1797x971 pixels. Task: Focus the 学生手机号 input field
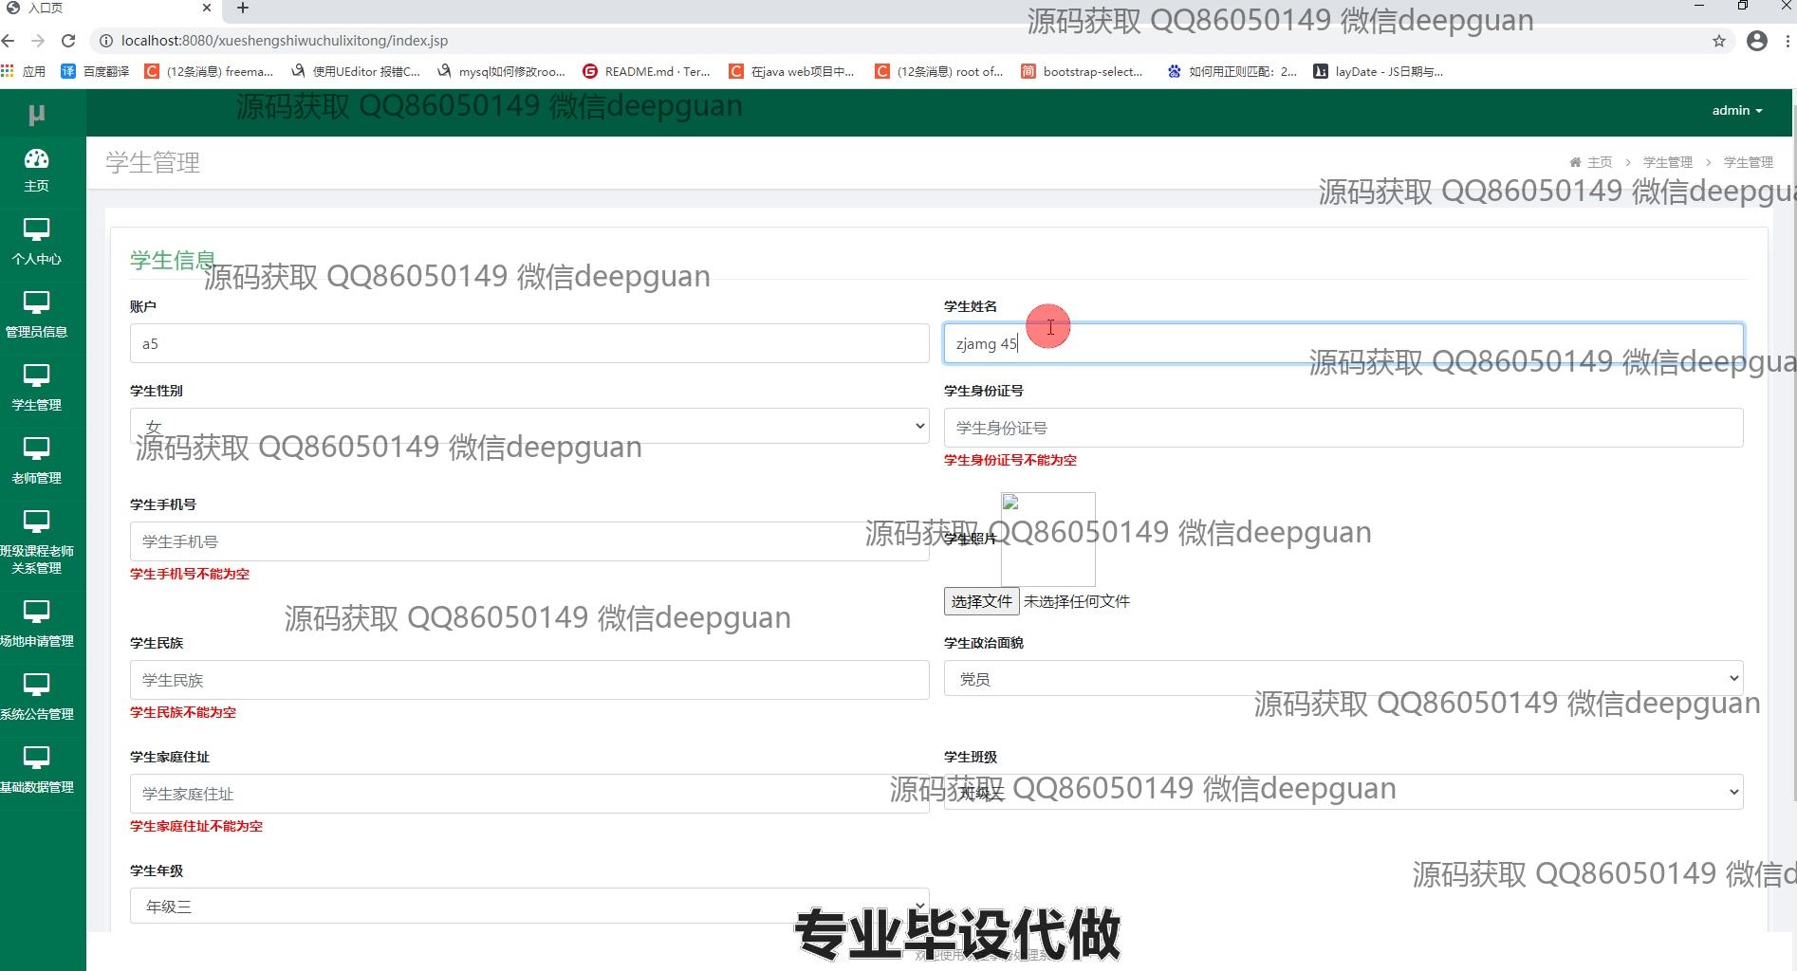pos(528,541)
